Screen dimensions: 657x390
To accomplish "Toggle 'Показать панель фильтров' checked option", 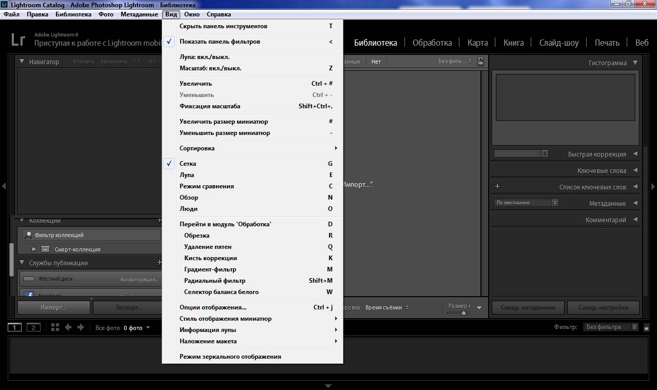I will [253, 42].
